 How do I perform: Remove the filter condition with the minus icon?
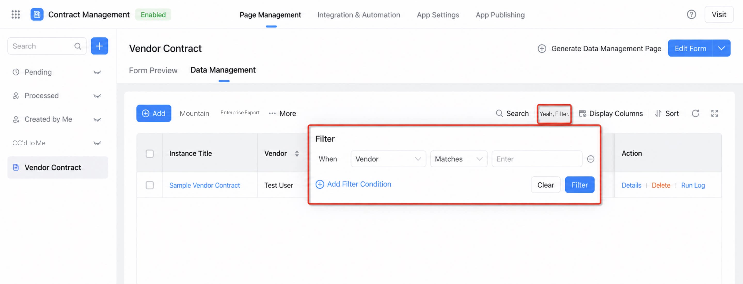point(590,159)
